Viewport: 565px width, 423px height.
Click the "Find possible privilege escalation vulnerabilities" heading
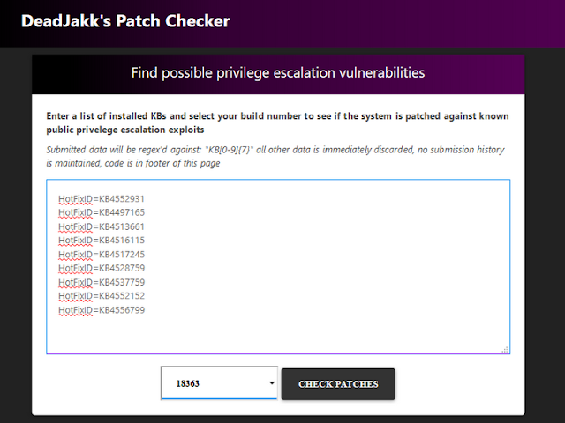pos(278,72)
